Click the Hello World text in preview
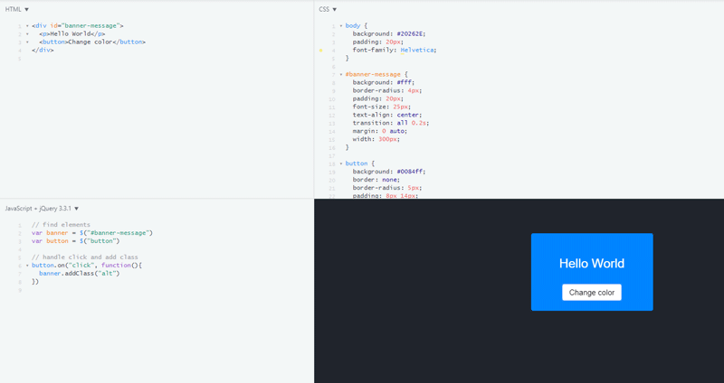This screenshot has width=724, height=383. [591, 264]
